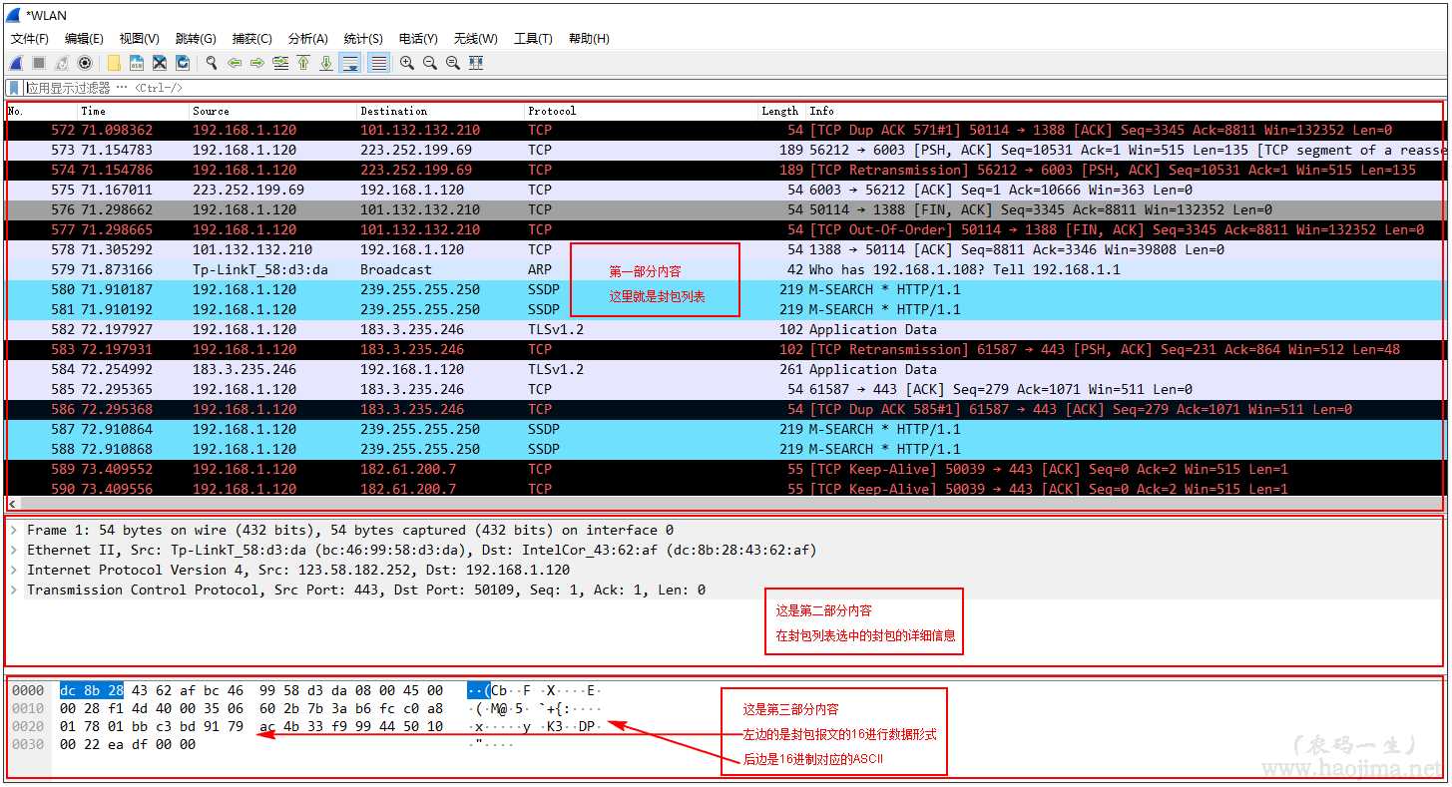The height and width of the screenshot is (787, 1452).
Task: Click the highlighted hex bytes dc 8b 28
Action: [92, 690]
